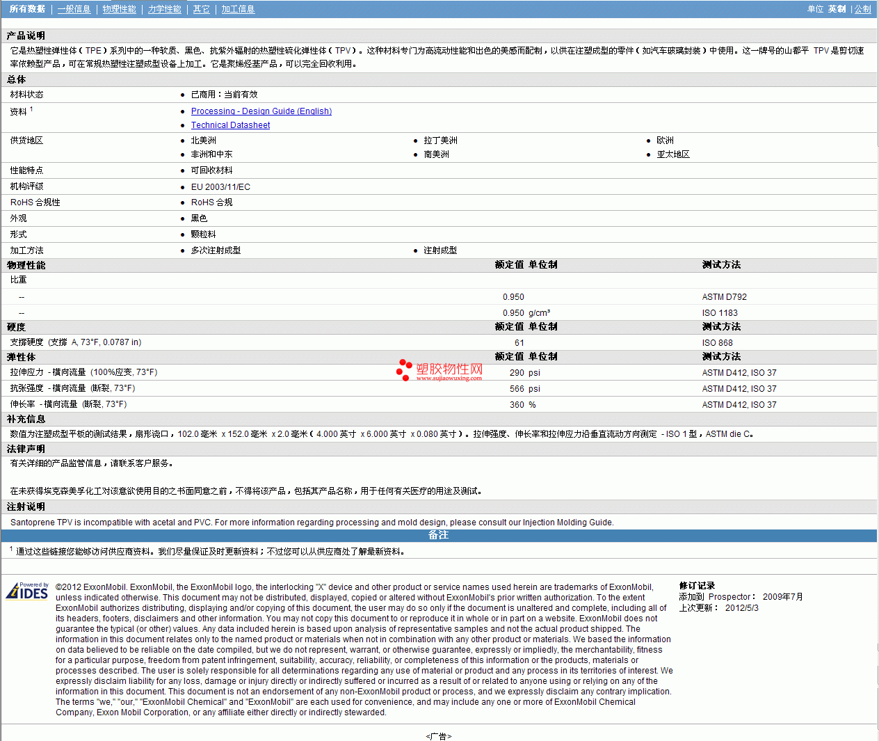Go to the 力学性能 tab
Image resolution: width=879 pixels, height=741 pixels.
[x=164, y=9]
